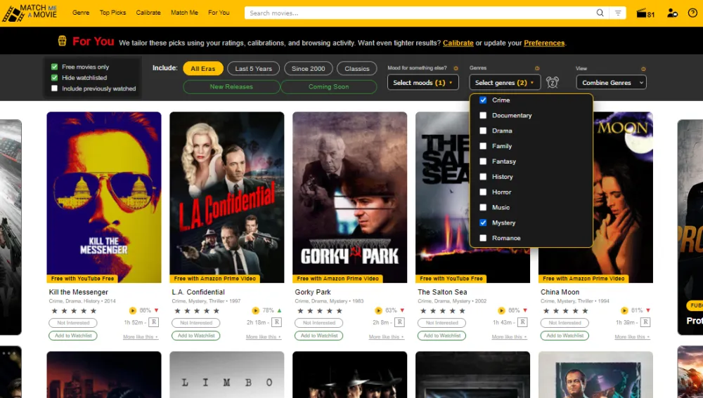Open the Top Picks menu

112,13
